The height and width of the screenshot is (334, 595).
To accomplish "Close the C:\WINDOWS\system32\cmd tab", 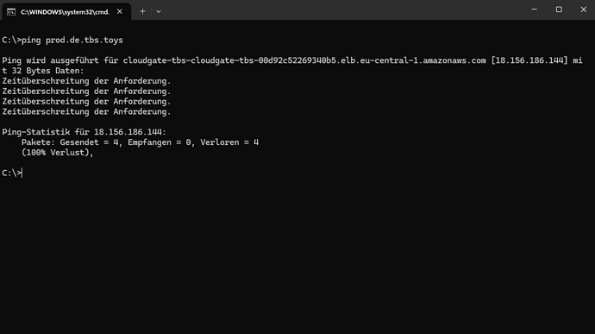I will [x=120, y=12].
